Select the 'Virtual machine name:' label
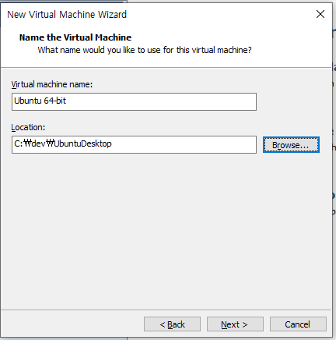Viewport: 336px width, 340px height. (x=52, y=84)
